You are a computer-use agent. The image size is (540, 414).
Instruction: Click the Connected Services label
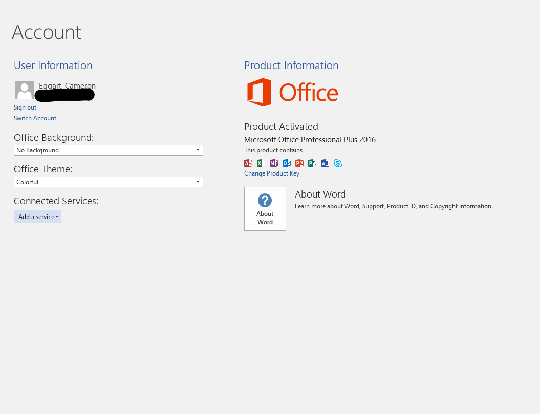pyautogui.click(x=56, y=201)
